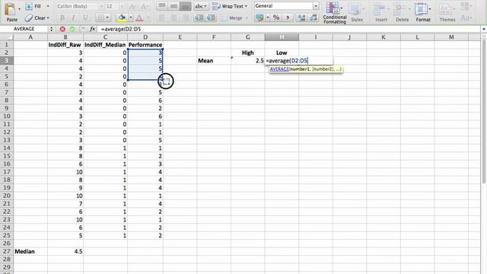487x274 pixels.
Task: Align cell contents to bottom
Action: tap(186, 6)
